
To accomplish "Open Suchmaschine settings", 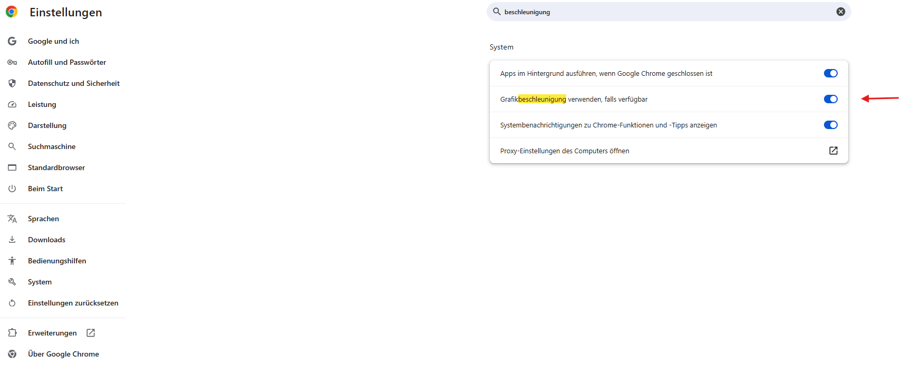I will coord(52,146).
